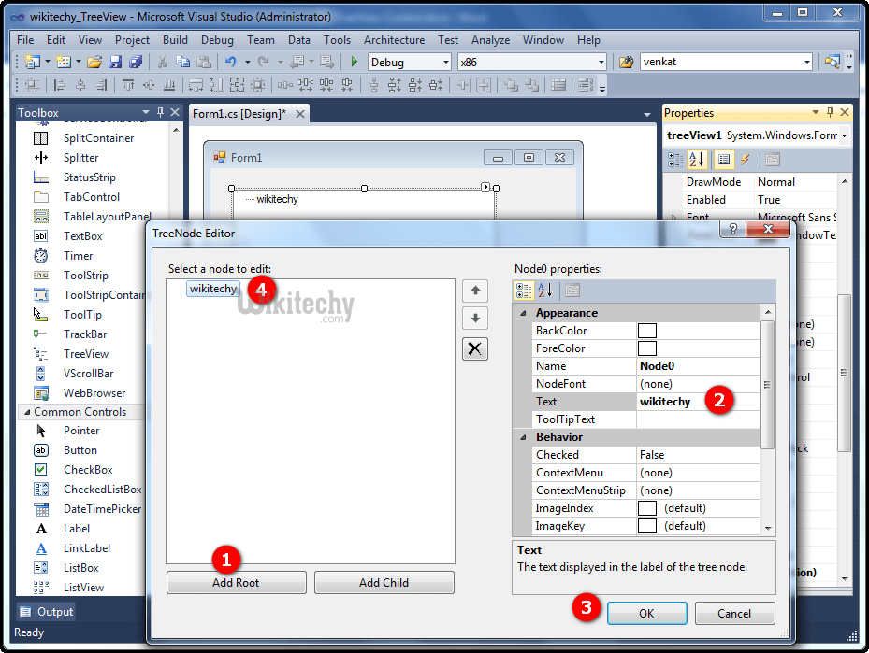The height and width of the screenshot is (653, 869).
Task: Collapse Common Controls group in Toolbox
Action: (27, 412)
